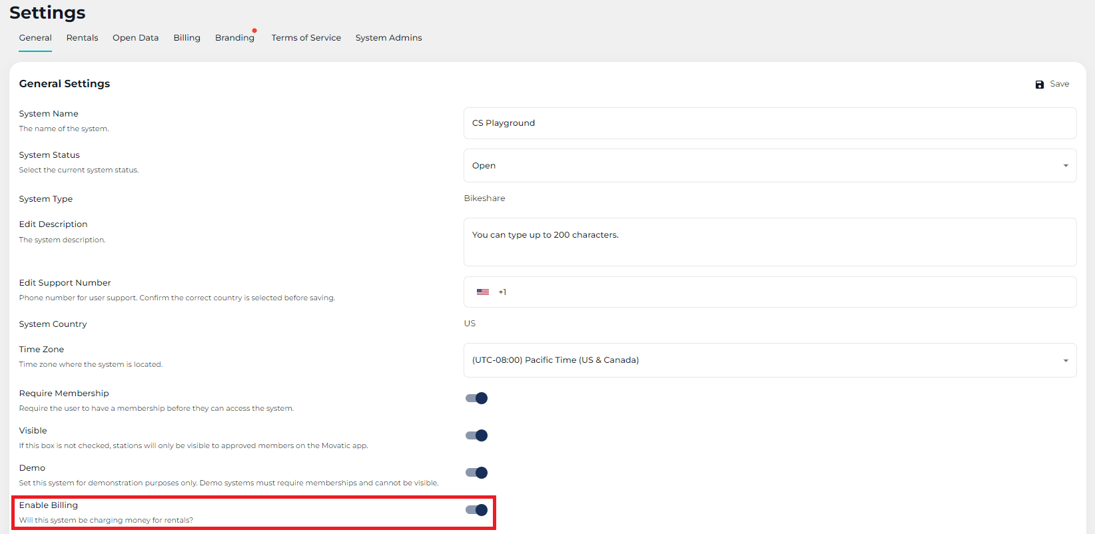
Task: Open the Open Data tab
Action: (x=135, y=38)
